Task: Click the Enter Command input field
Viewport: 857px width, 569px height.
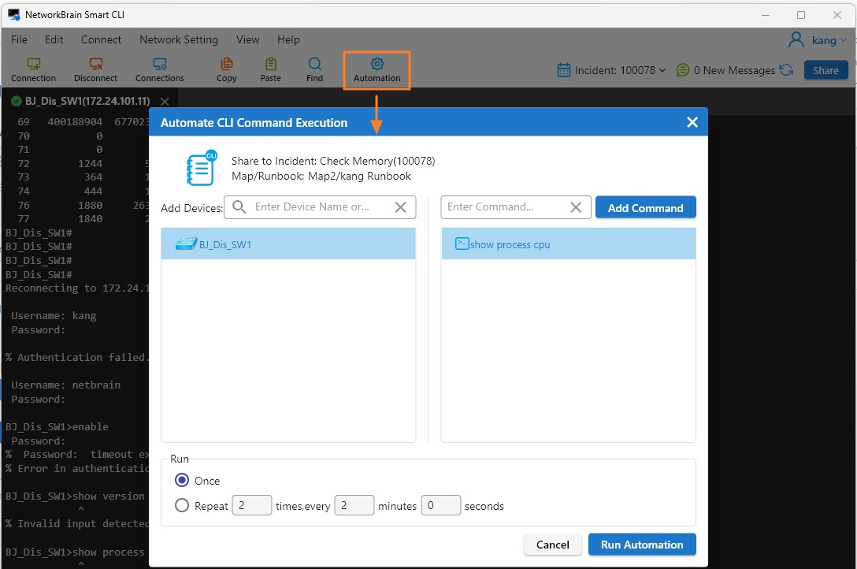Action: click(504, 207)
